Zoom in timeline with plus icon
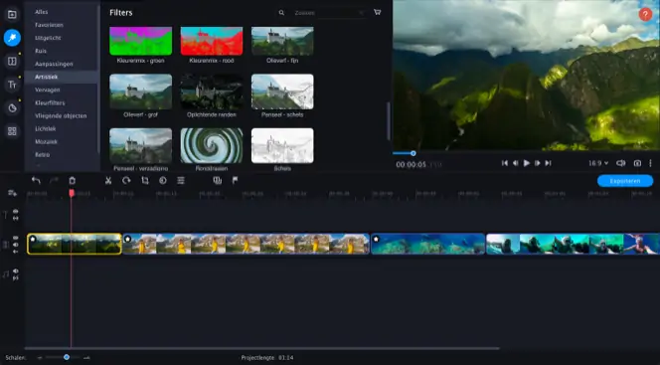The width and height of the screenshot is (660, 365). coord(86,358)
